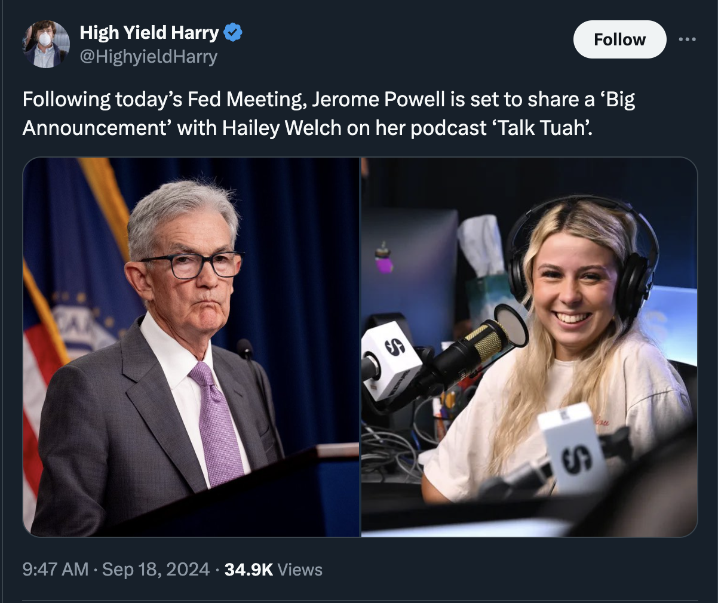Click the Follow button
The image size is (718, 603).
pyautogui.click(x=619, y=39)
